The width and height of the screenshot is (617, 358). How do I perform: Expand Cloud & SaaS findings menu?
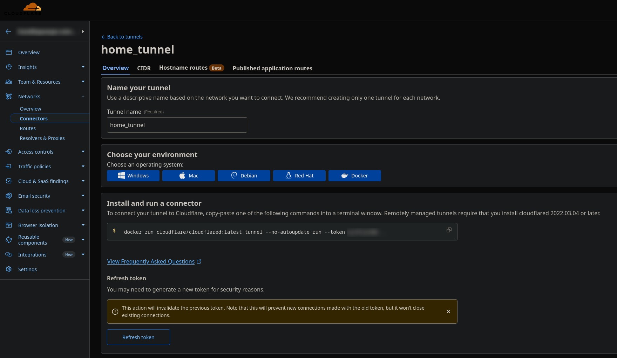point(83,181)
